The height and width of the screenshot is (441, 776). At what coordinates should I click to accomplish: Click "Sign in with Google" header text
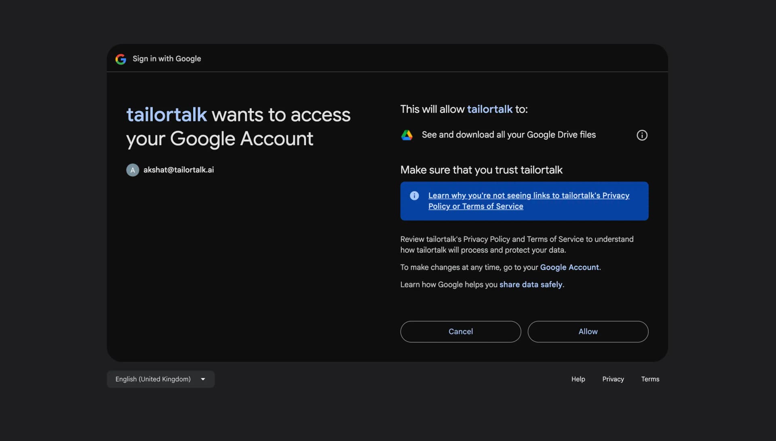[167, 59]
